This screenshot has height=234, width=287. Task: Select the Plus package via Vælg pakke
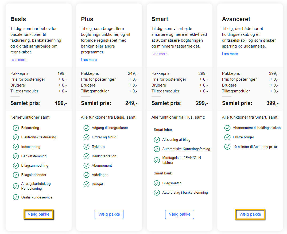(109, 214)
